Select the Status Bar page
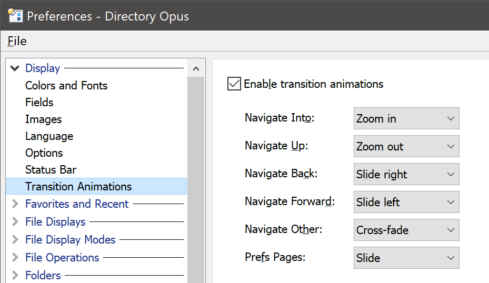This screenshot has width=489, height=283. [51, 170]
